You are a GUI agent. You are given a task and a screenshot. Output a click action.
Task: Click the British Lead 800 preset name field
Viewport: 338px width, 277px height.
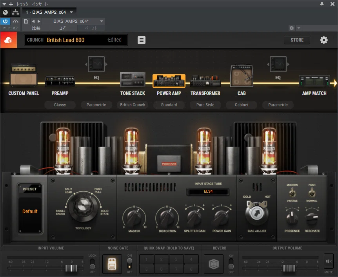click(76, 40)
